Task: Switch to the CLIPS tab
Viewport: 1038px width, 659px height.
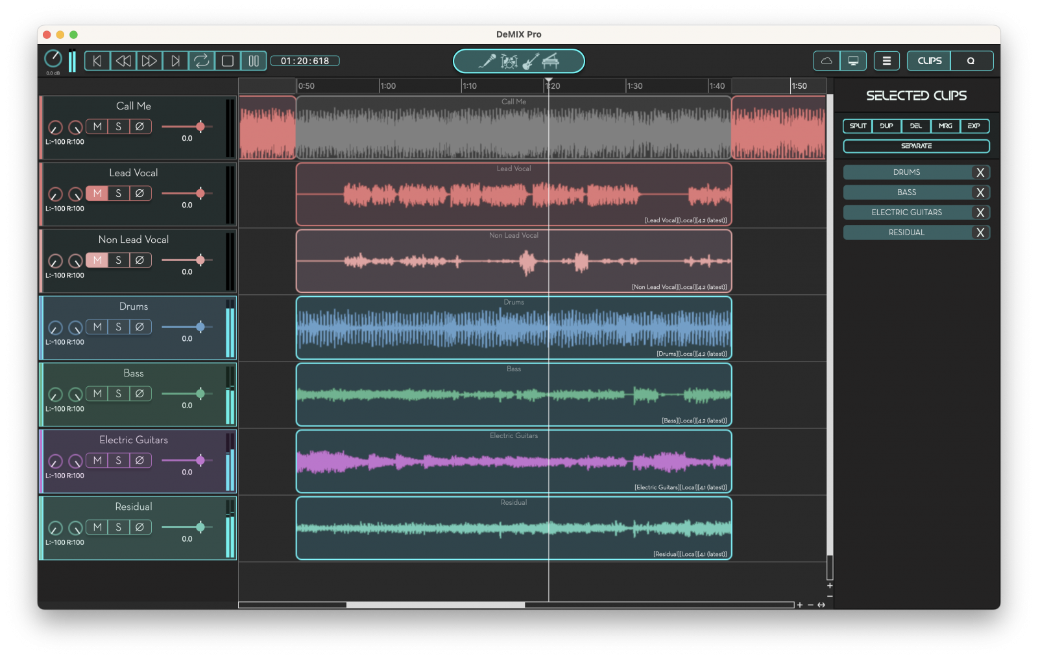Action: coord(928,60)
